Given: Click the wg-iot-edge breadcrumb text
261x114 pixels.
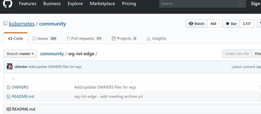Looking at the screenshot, I should click(81, 54).
